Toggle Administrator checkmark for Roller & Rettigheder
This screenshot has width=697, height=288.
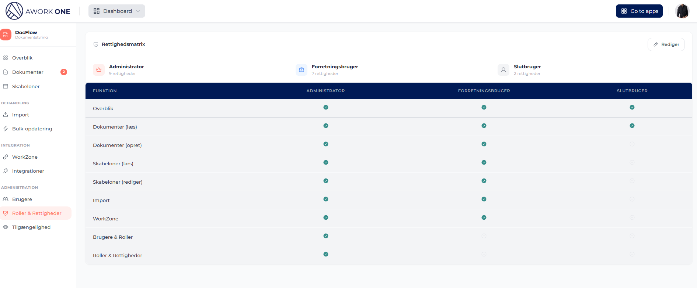coord(326,254)
